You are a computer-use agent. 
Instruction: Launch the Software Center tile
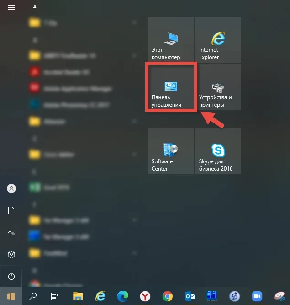pyautogui.click(x=171, y=151)
